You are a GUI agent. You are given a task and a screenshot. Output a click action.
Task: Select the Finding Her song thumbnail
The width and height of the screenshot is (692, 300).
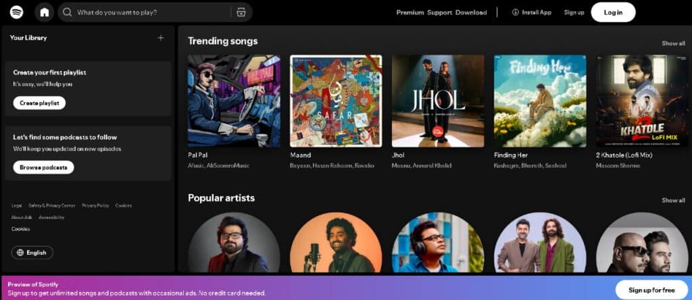coord(540,101)
